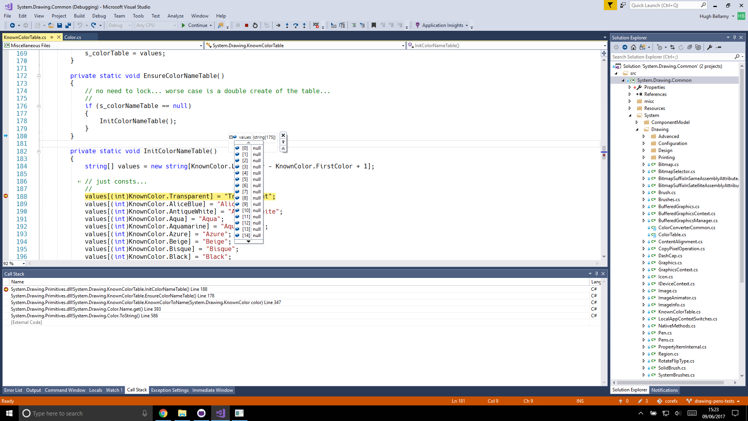Stop debugging with the red square icon
The image size is (748, 421).
[246, 25]
